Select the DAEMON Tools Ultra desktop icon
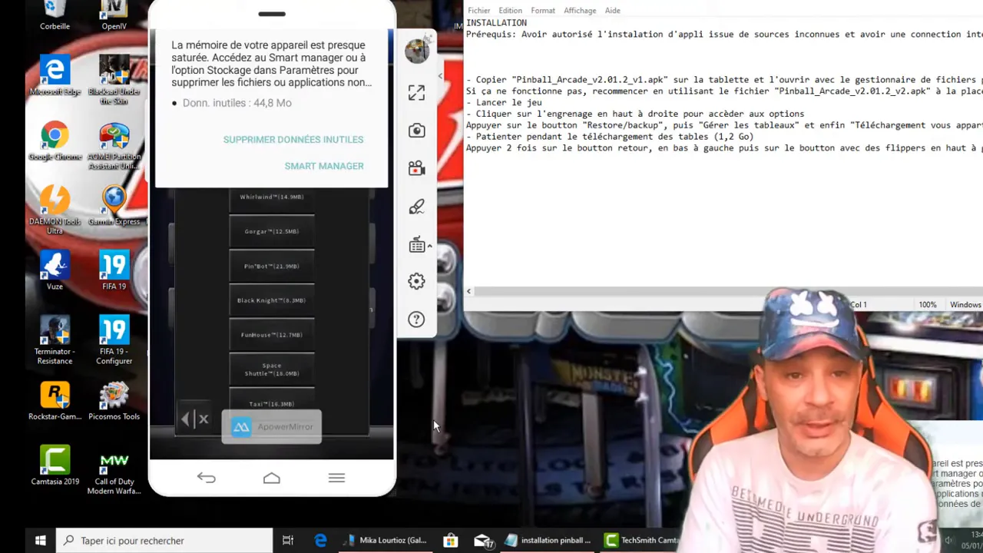The height and width of the screenshot is (553, 983). coord(55,210)
